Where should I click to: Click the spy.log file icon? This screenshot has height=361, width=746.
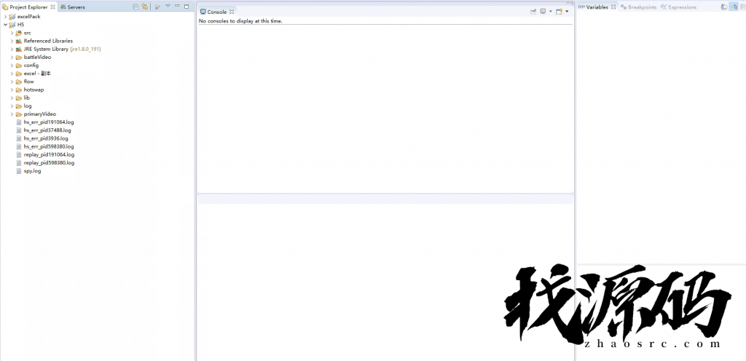tap(18, 171)
